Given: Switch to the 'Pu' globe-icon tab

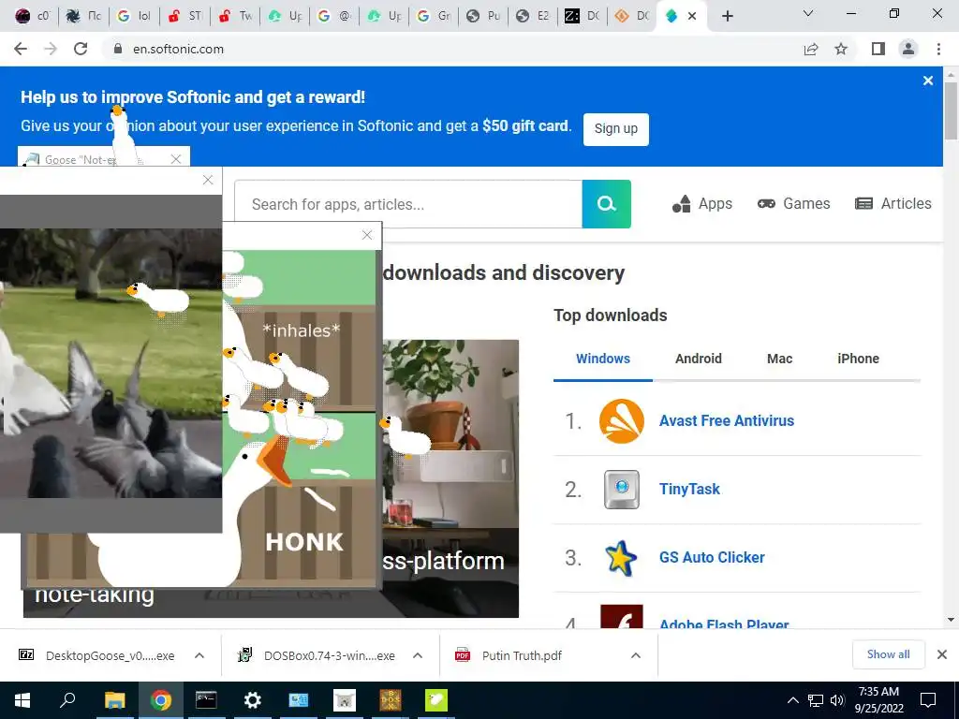Looking at the screenshot, I should [483, 16].
